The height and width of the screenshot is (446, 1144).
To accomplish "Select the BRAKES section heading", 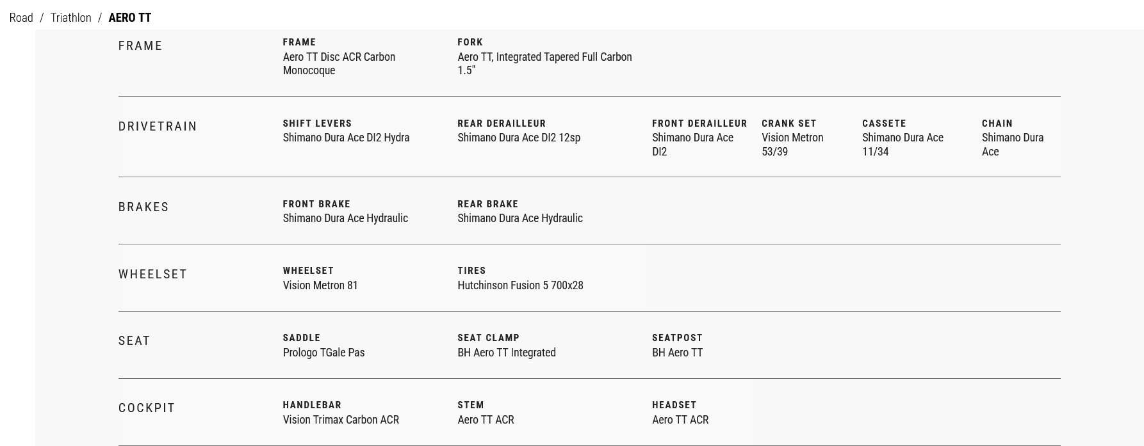I will 143,207.
